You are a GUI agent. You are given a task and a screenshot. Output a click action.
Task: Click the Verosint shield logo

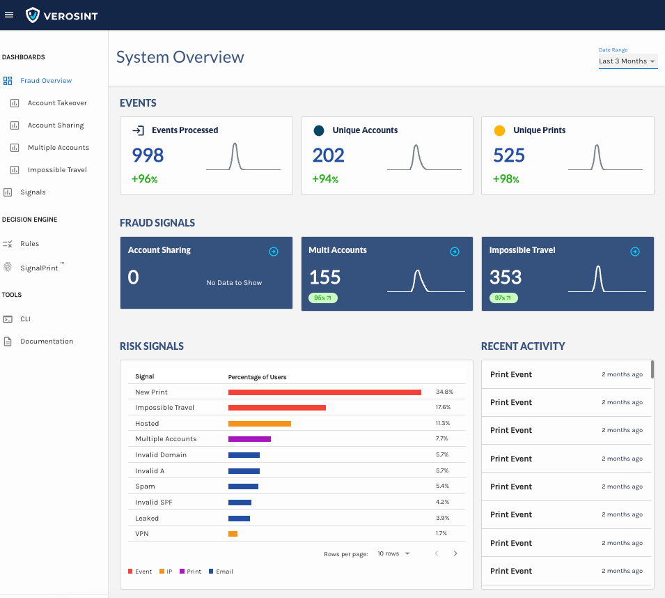33,15
